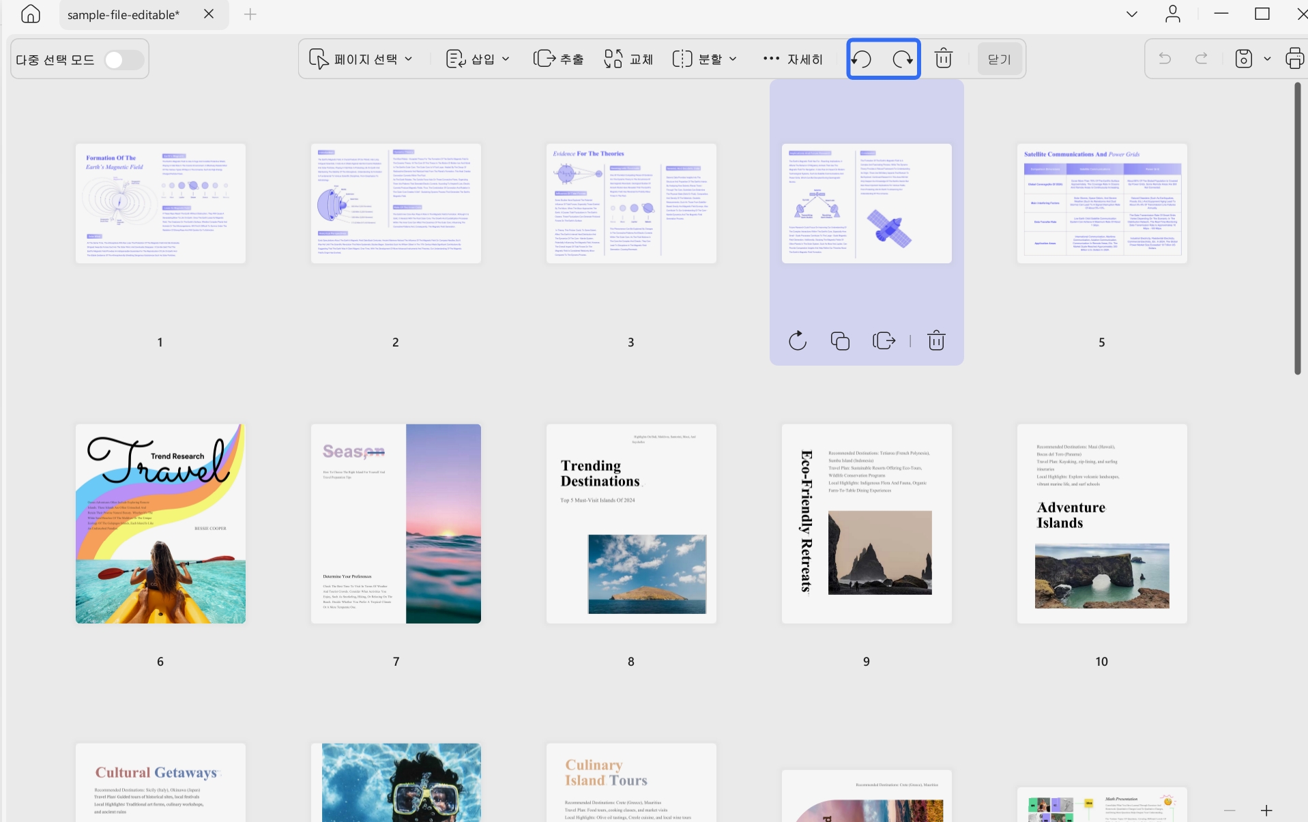The height and width of the screenshot is (822, 1308).
Task: Open the 자세히 more menu
Action: pyautogui.click(x=793, y=59)
